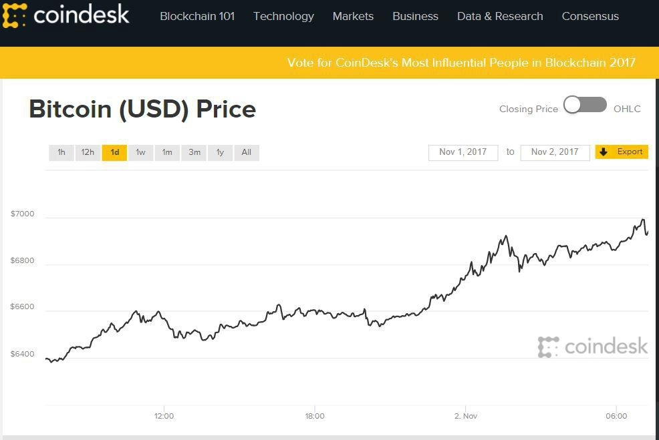Viewport: 659px width, 440px height.
Task: Open Data & Research menu
Action: [500, 16]
